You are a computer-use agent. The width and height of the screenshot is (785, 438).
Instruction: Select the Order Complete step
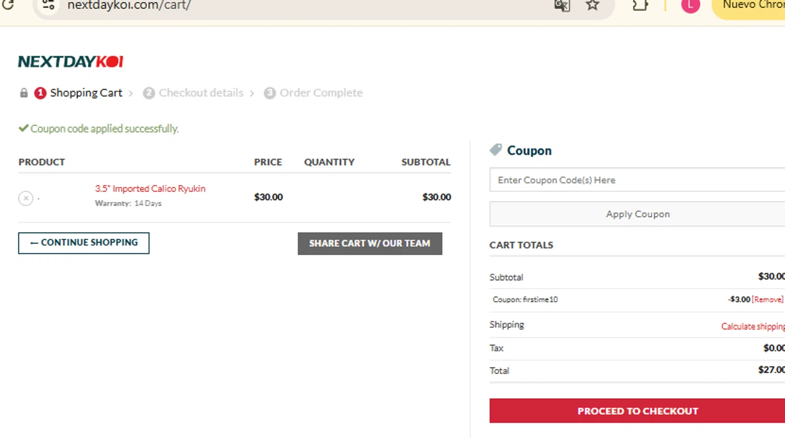(x=321, y=93)
